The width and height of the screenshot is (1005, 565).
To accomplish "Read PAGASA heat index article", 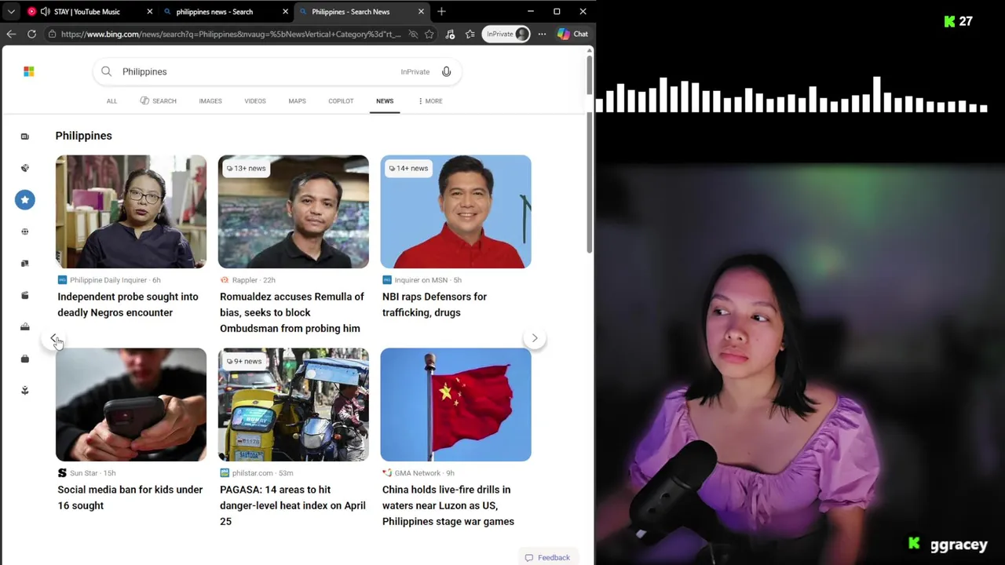I will (293, 505).
